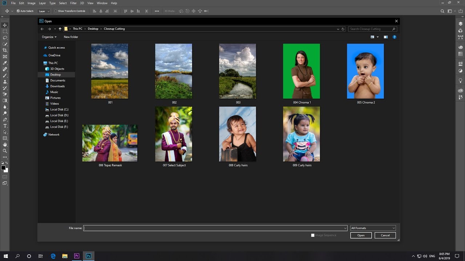Toggle the Auto-Select checkbox
The image size is (465, 261).
pos(18,11)
